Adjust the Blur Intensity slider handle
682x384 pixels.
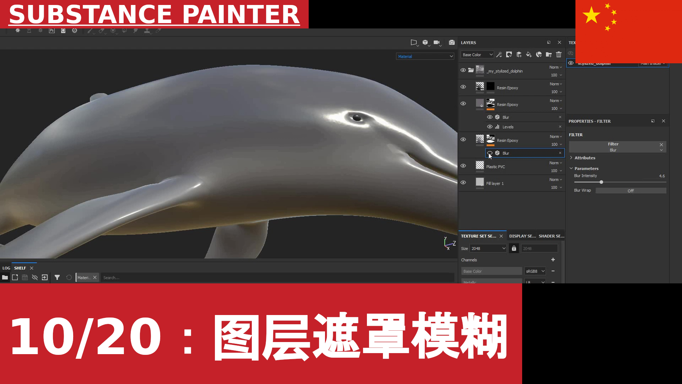pyautogui.click(x=601, y=182)
